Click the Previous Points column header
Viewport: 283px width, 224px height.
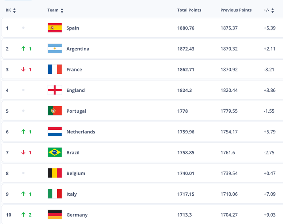pos(236,10)
